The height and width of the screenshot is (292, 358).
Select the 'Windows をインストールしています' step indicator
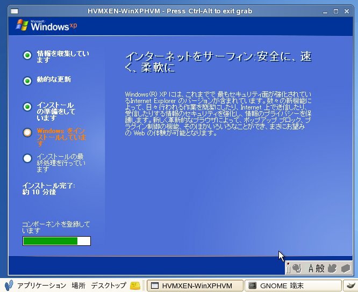[27, 132]
